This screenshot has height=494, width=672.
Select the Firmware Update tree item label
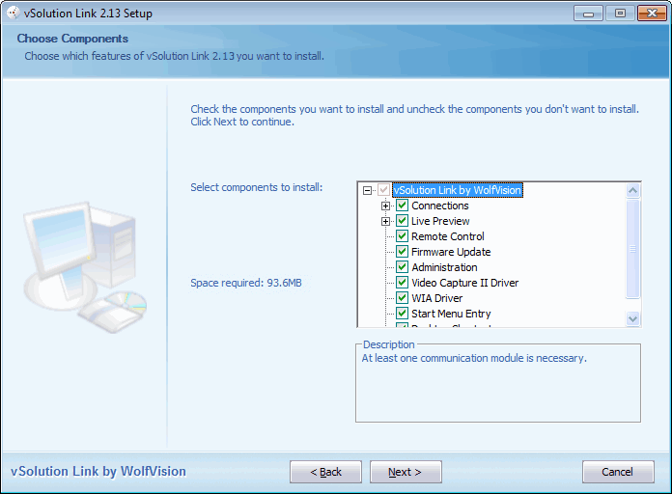pos(451,252)
